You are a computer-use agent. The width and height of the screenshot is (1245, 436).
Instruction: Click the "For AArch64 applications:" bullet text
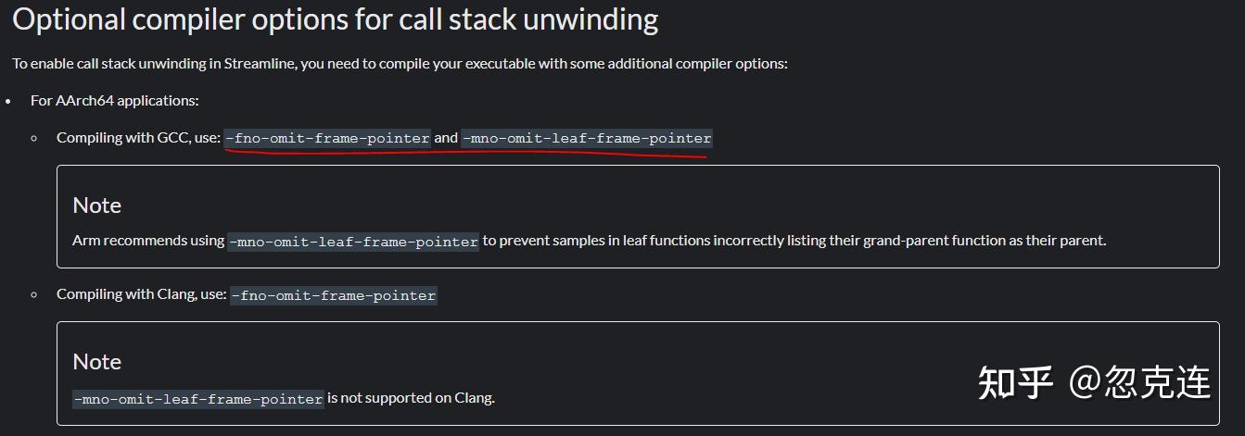[115, 100]
